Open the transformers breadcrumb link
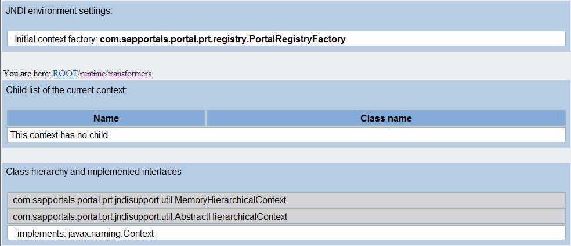This screenshot has width=571, height=246. tap(129, 74)
